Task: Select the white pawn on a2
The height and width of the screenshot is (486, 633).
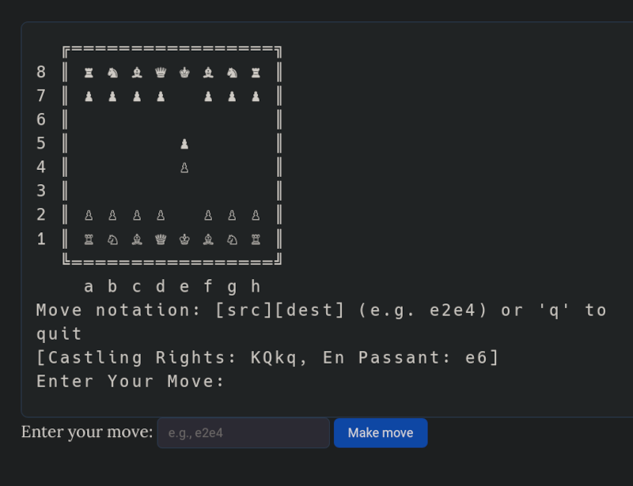Action: pyautogui.click(x=89, y=215)
